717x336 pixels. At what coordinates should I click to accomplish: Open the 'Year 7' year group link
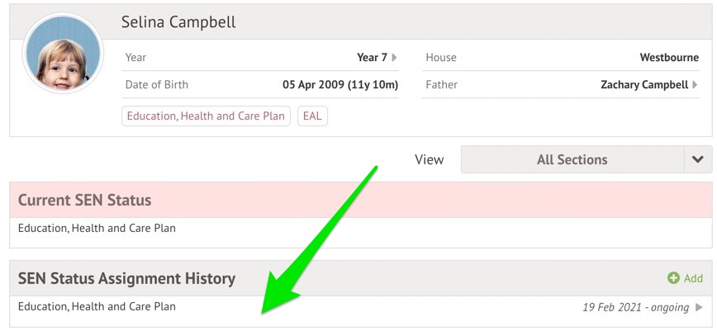[372, 58]
